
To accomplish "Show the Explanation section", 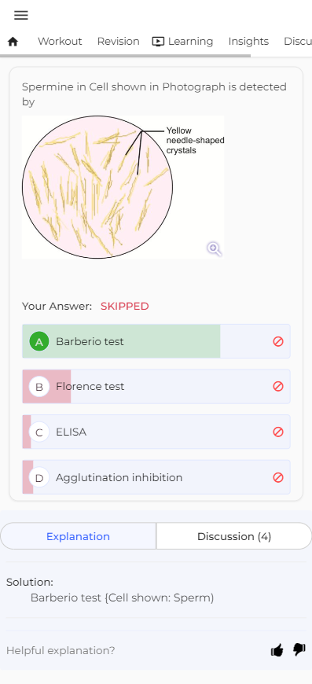I will coord(78,536).
